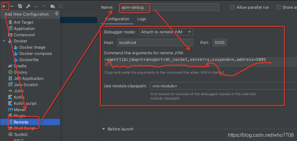Click the Host field showing localhost
This screenshot has height=141, width=297.
[x=155, y=42]
